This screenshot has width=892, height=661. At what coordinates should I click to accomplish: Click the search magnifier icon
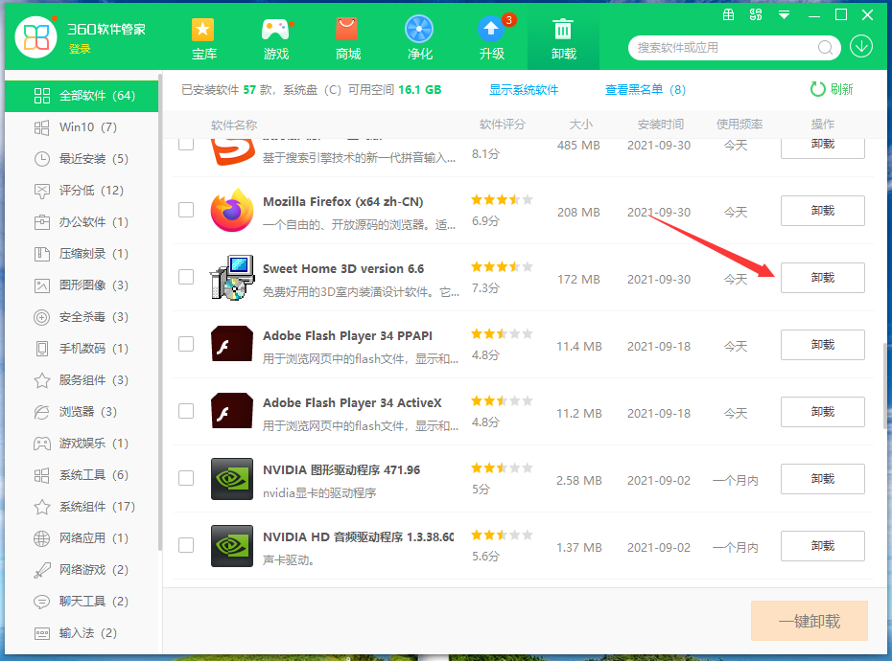(x=825, y=48)
